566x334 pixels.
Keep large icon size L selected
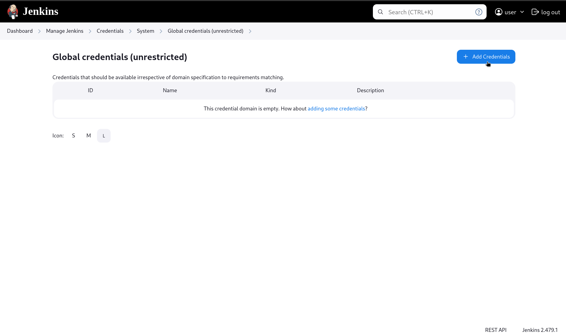pyautogui.click(x=104, y=136)
